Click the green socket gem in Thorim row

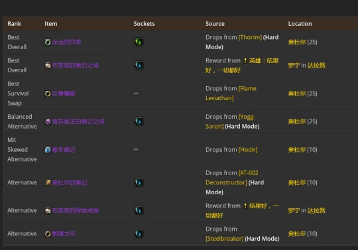tap(139, 42)
